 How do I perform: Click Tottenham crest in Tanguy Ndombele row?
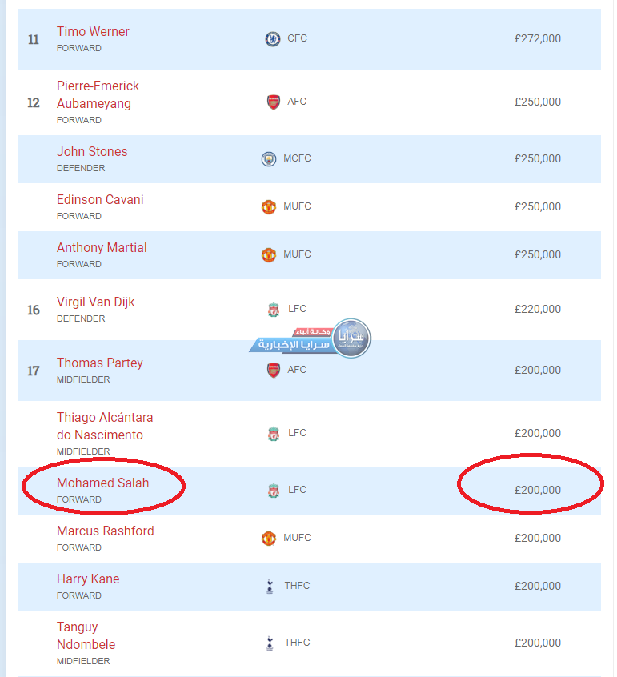coord(269,643)
